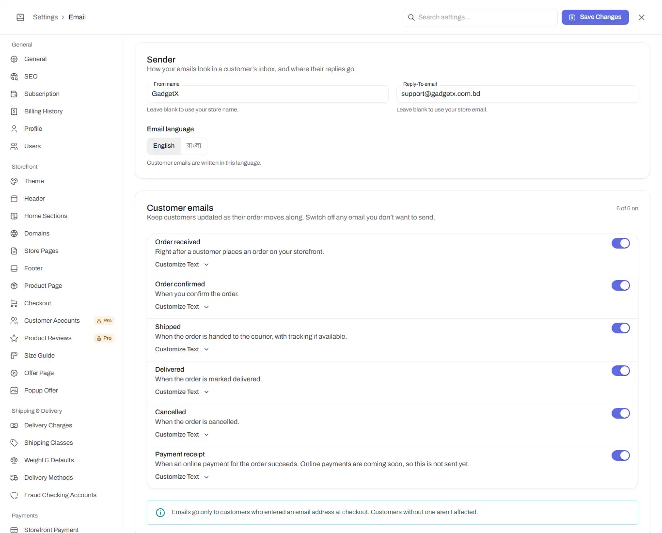Click the Reply-To email input field
Image resolution: width=662 pixels, height=533 pixels.
(517, 94)
